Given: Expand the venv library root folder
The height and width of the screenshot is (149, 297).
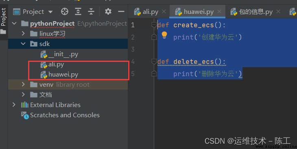Looking at the screenshot, I should pyautogui.click(x=23, y=84).
